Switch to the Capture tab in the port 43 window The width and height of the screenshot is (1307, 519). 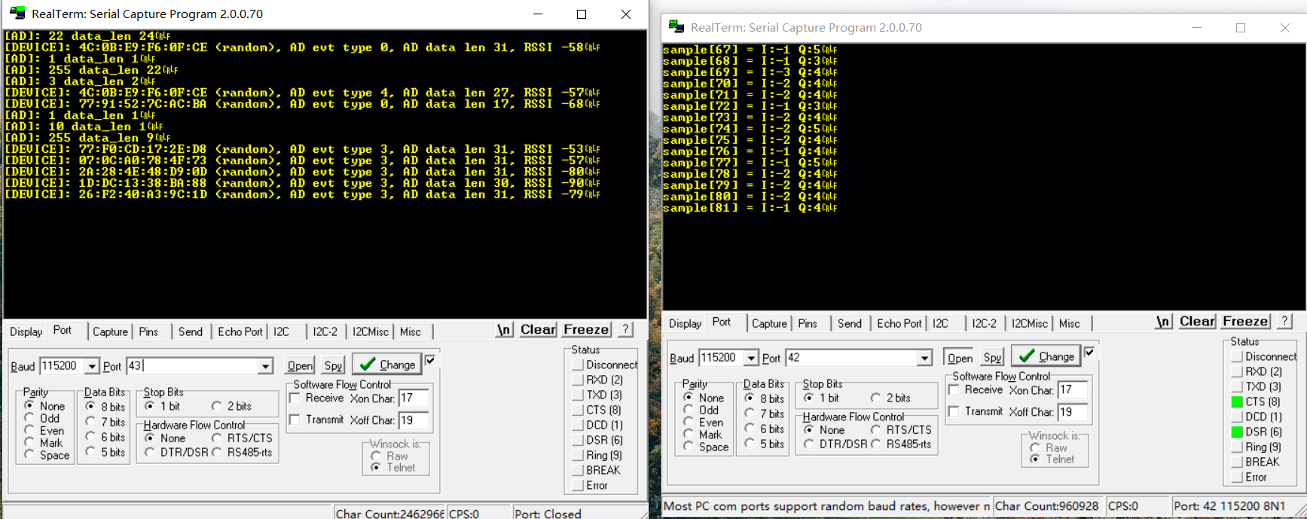[110, 331]
